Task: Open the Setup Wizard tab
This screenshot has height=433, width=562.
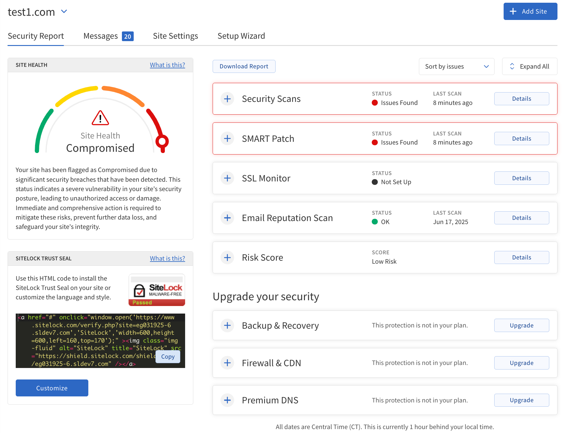Action: click(241, 36)
